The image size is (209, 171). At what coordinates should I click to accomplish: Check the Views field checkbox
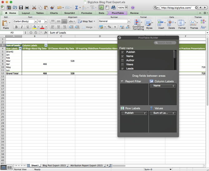tap(122, 64)
